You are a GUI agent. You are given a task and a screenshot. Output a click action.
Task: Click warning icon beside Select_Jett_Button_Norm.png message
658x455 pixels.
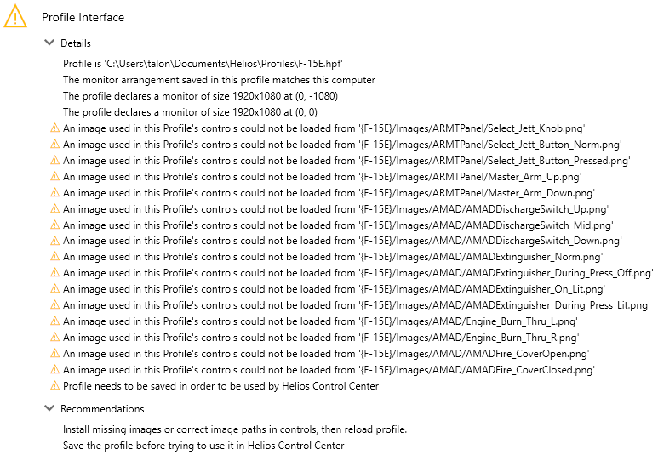54,145
